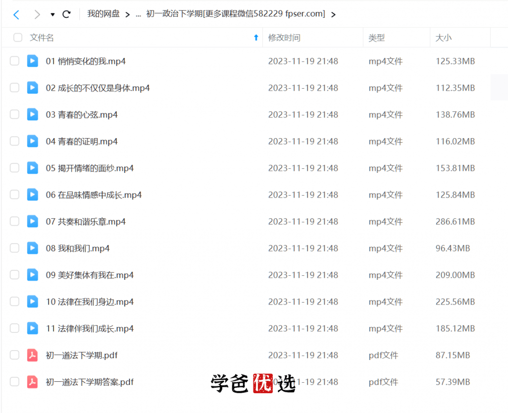Sort by the 大小 column
Image resolution: width=508 pixels, height=413 pixels.
pos(444,38)
